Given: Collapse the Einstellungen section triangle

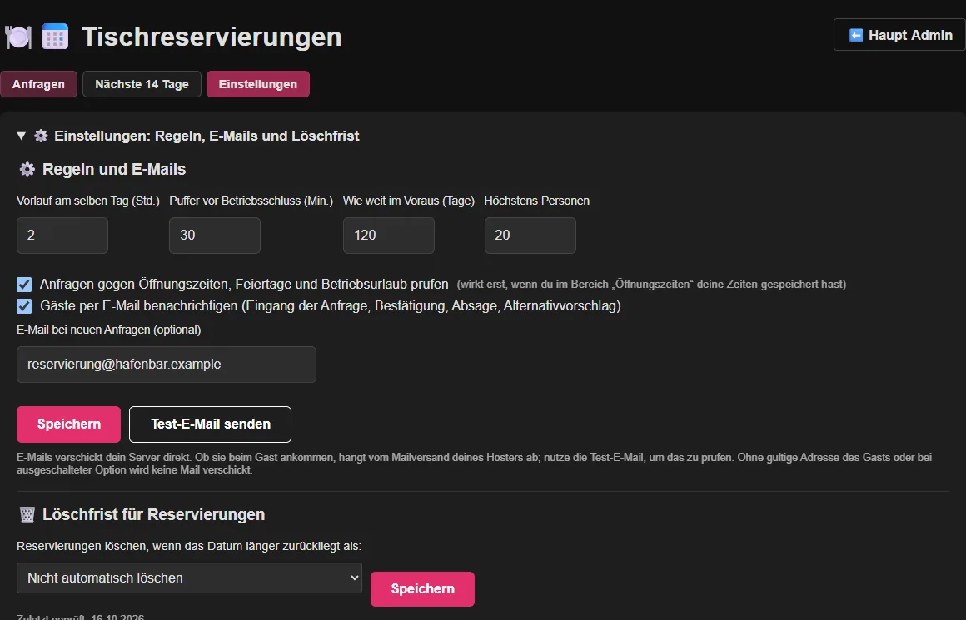Looking at the screenshot, I should [x=21, y=136].
